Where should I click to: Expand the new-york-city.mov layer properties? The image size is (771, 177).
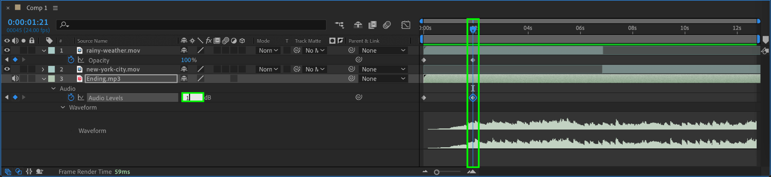coord(43,69)
